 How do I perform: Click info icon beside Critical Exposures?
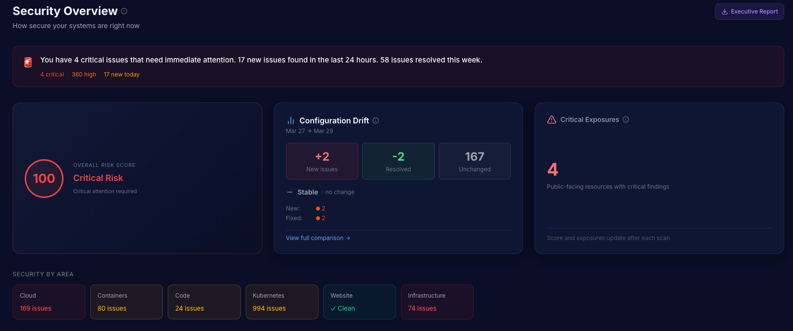(x=626, y=120)
